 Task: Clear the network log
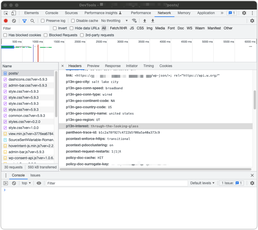pyautogui.click(x=14, y=21)
